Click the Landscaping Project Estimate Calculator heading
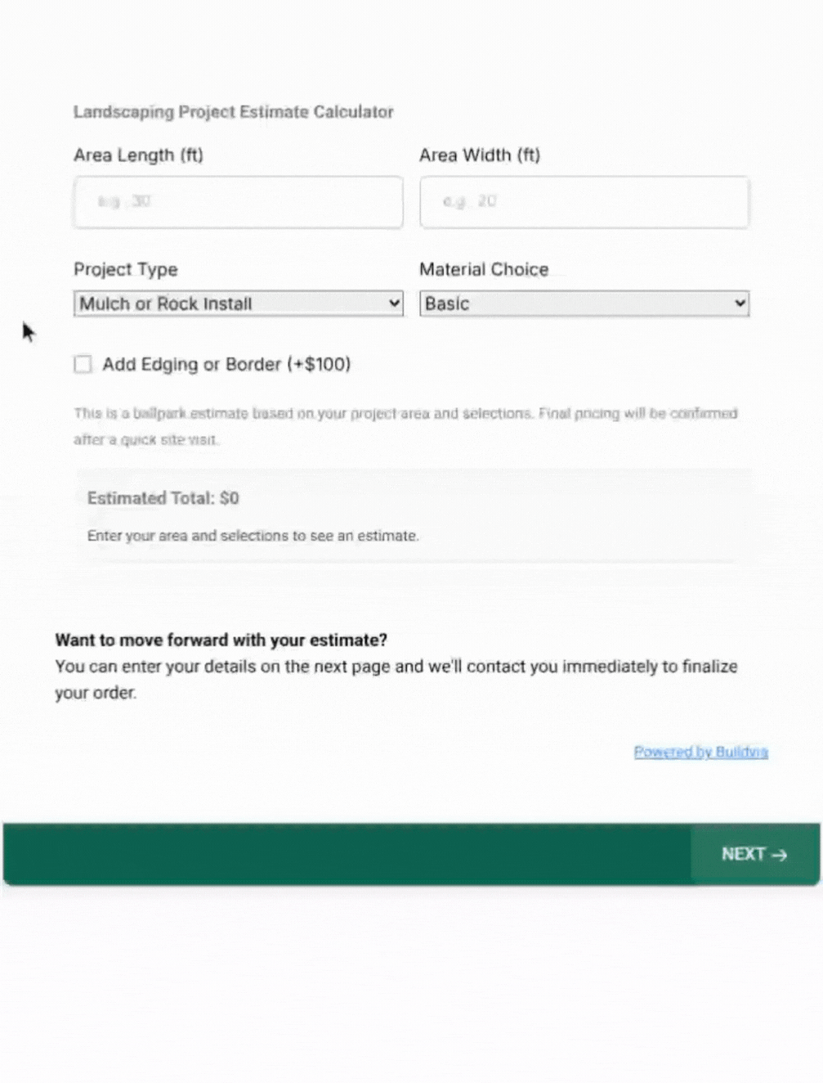The width and height of the screenshot is (823, 1083). pos(233,112)
